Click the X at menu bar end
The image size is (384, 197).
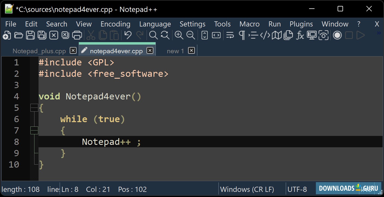(x=377, y=24)
